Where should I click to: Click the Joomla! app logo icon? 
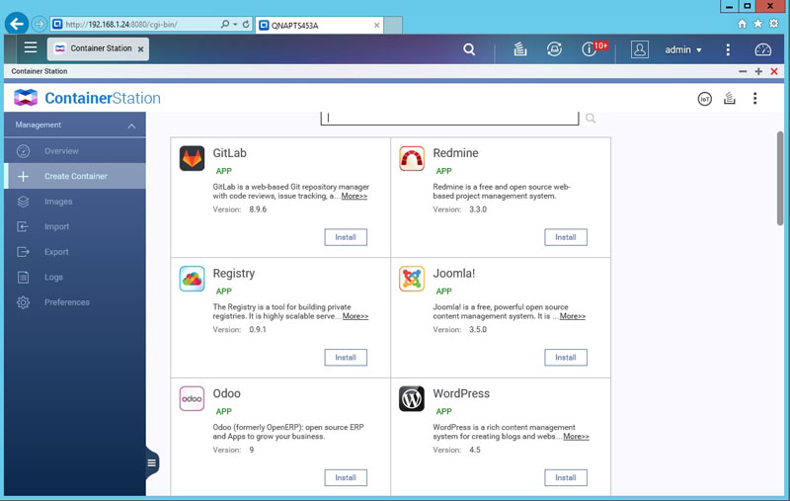(x=412, y=279)
